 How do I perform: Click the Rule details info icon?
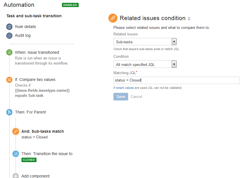point(9,27)
